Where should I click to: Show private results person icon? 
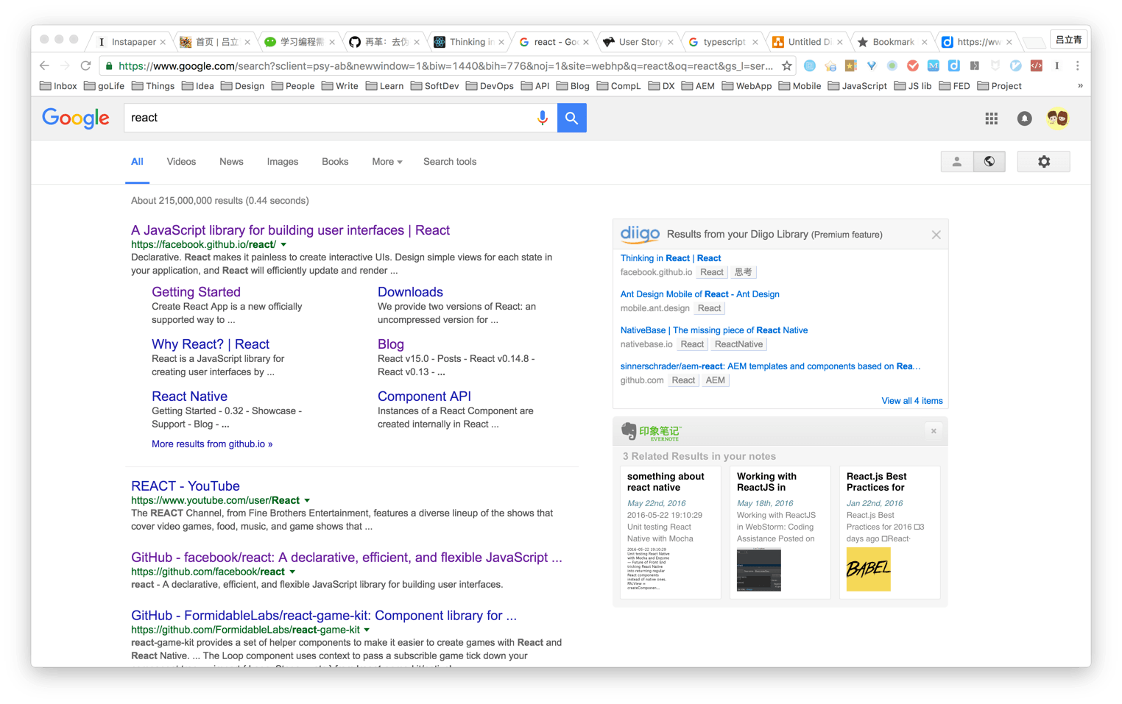click(x=957, y=162)
